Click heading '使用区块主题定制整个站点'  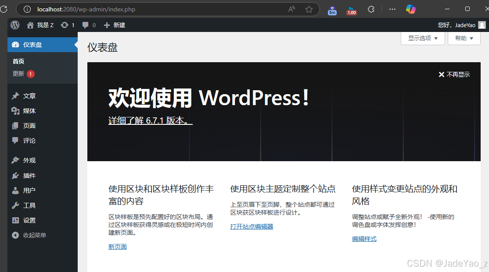(x=283, y=189)
